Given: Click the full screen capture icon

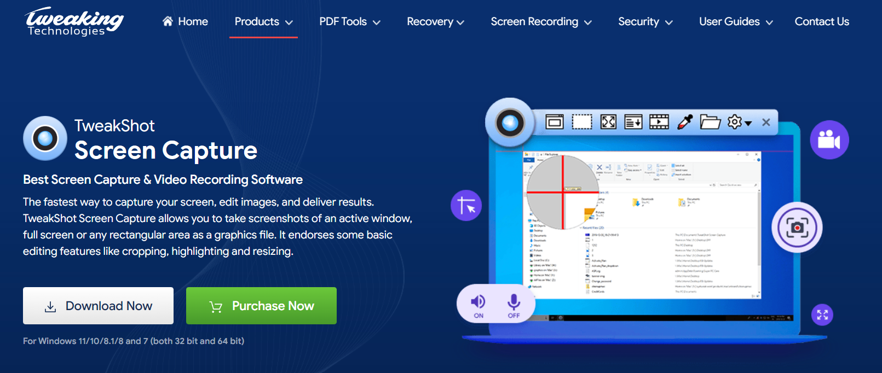Looking at the screenshot, I should (608, 121).
